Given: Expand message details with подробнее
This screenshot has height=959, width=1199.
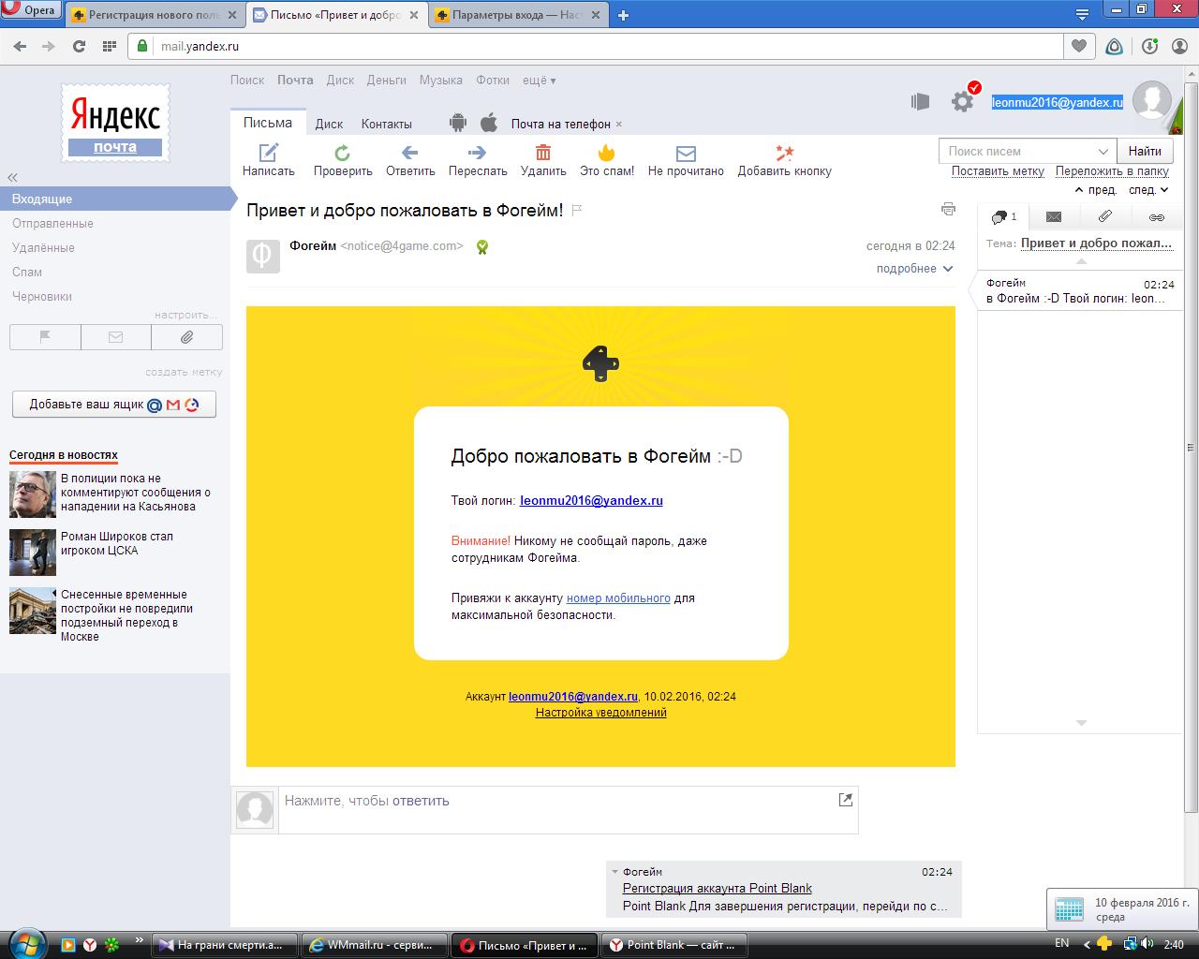Looking at the screenshot, I should pyautogui.click(x=914, y=269).
